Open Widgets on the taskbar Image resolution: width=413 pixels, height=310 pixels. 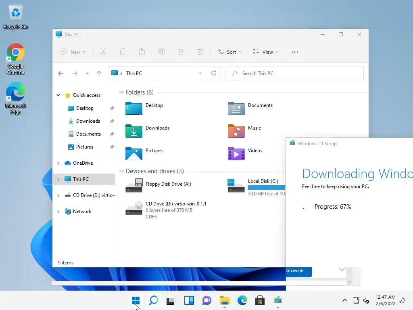pos(189,300)
